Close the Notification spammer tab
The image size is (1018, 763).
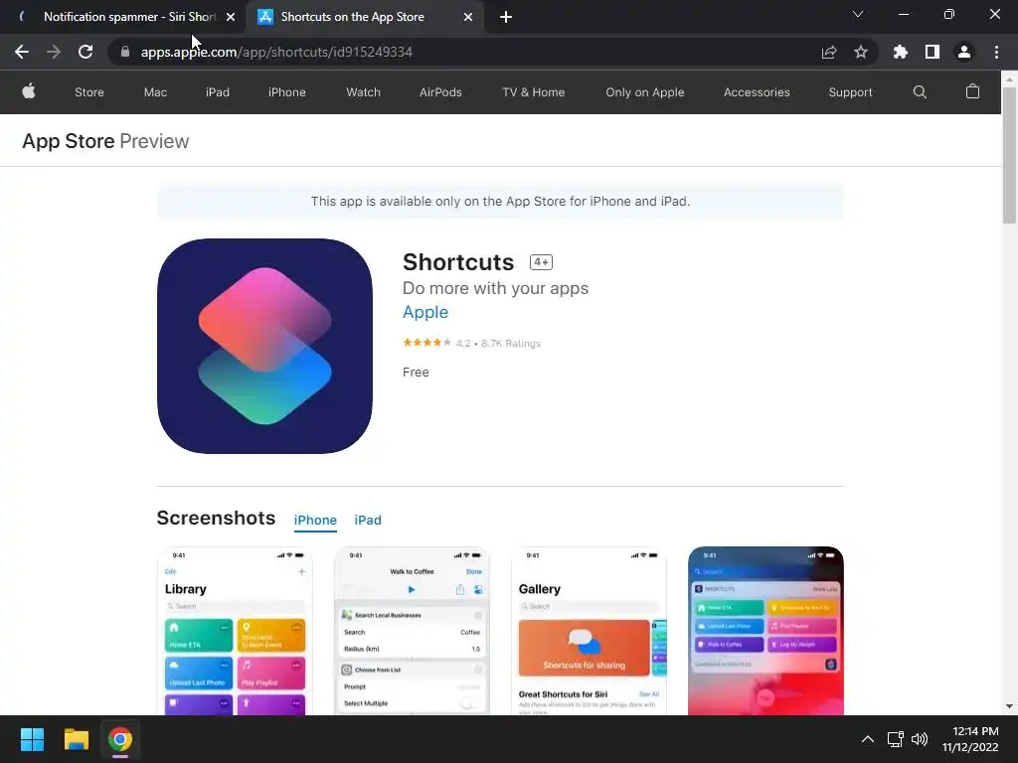point(231,17)
